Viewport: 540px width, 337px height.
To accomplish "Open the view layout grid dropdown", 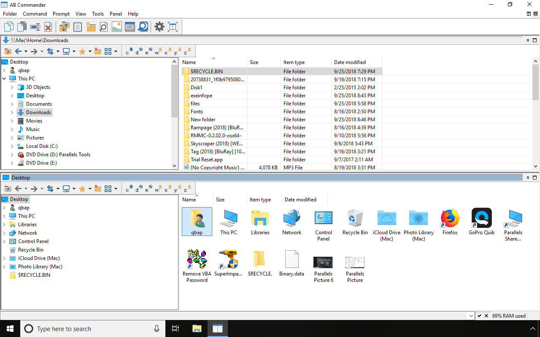I will [115, 51].
